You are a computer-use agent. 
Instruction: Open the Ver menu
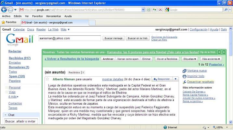click(x=27, y=16)
